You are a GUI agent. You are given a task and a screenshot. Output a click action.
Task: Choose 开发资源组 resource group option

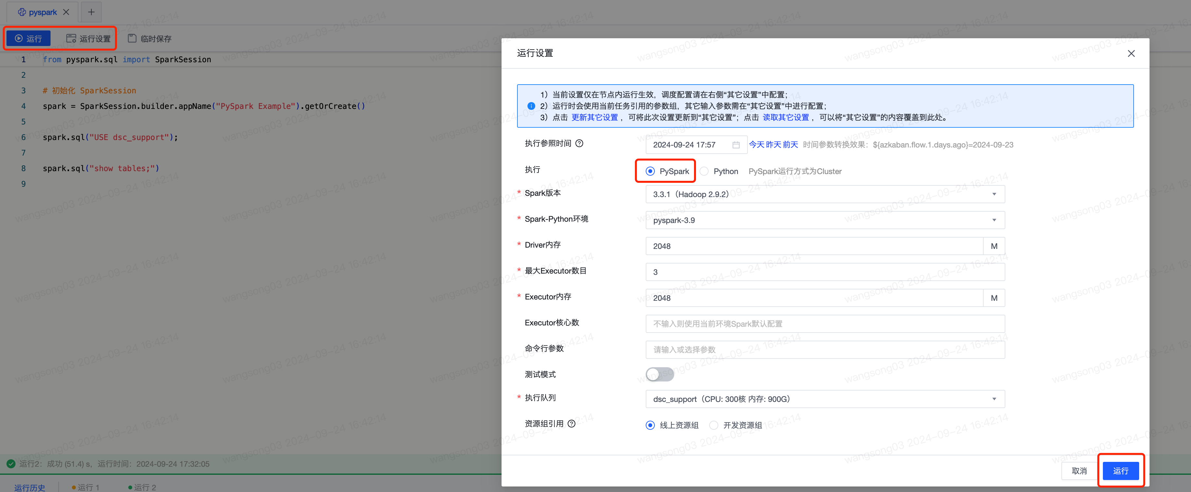coord(714,425)
